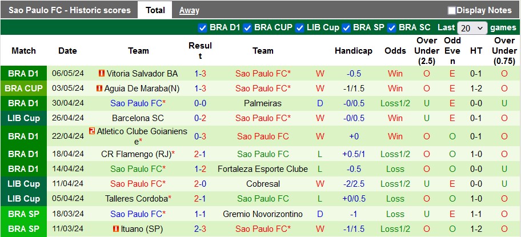Click the Talleres Cordoba team name
The width and height of the screenshot is (521, 237).
pyautogui.click(x=136, y=199)
